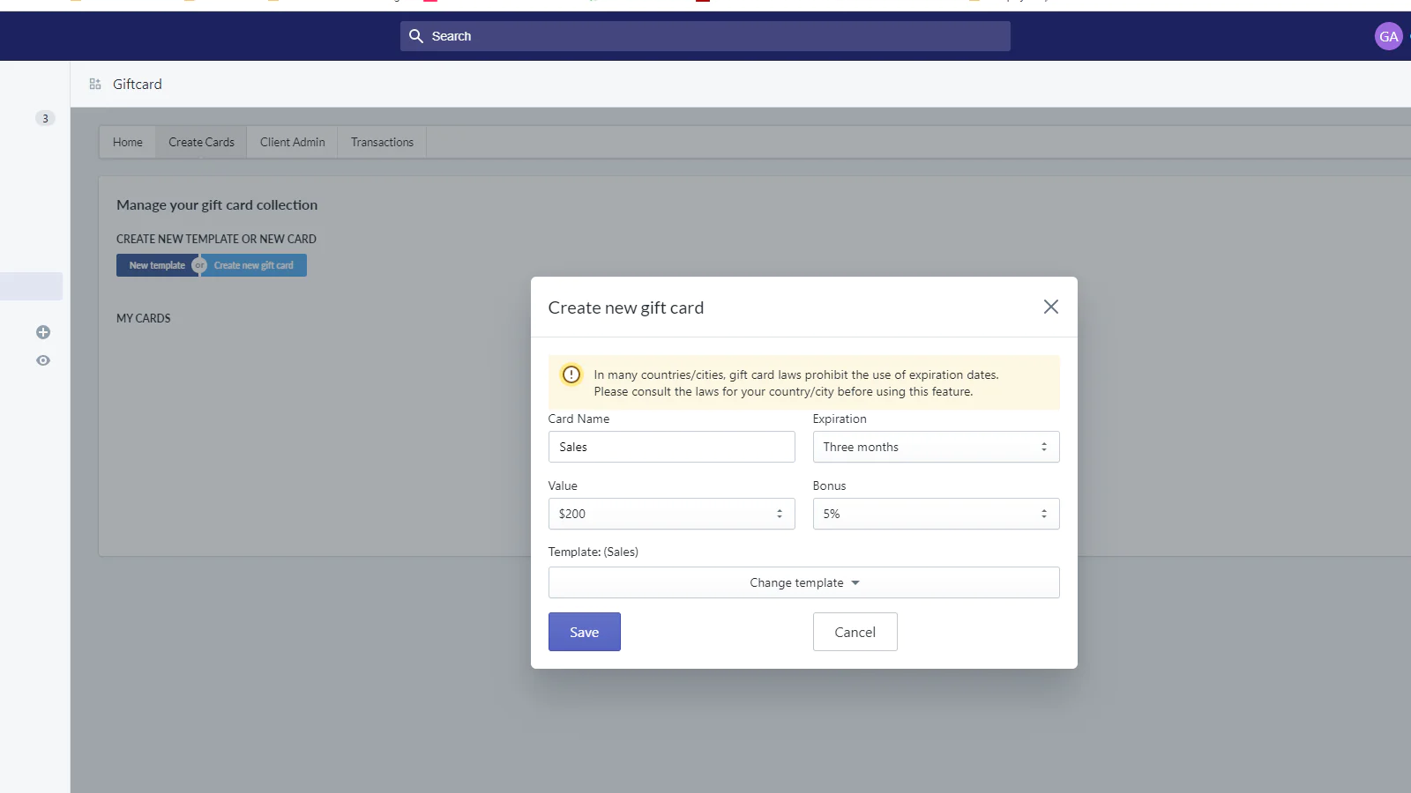Open the Bonus dropdown showing 5%
Viewport: 1411px width, 793px height.
point(935,514)
